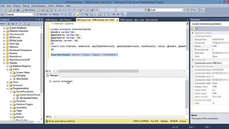Viewport: 229px width, 129px height.
Task: Expand Database Snapshots node
Action: 4,31
